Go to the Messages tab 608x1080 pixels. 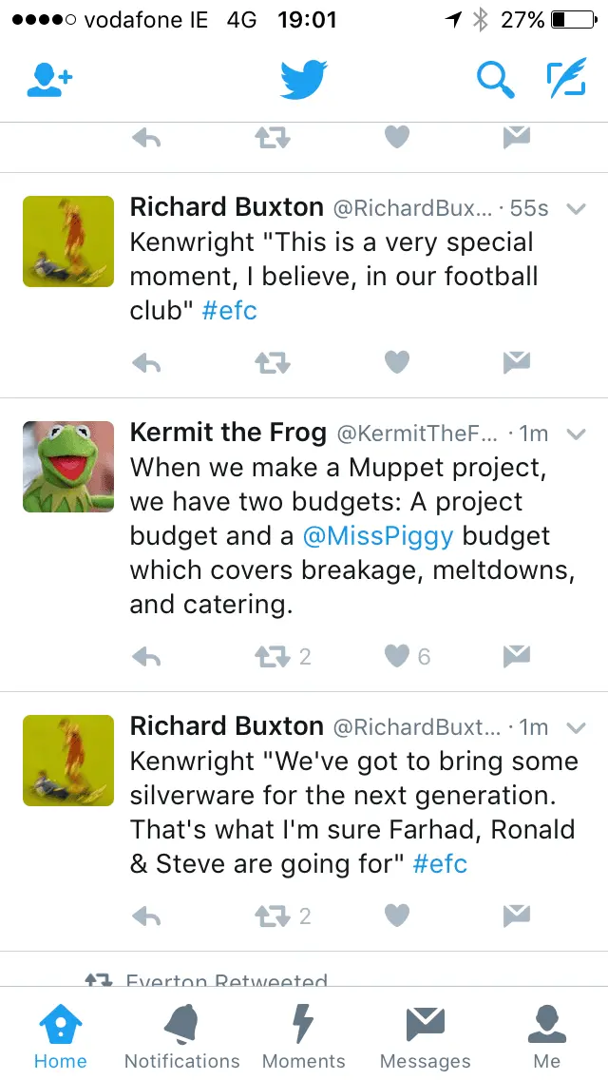coord(425,1035)
